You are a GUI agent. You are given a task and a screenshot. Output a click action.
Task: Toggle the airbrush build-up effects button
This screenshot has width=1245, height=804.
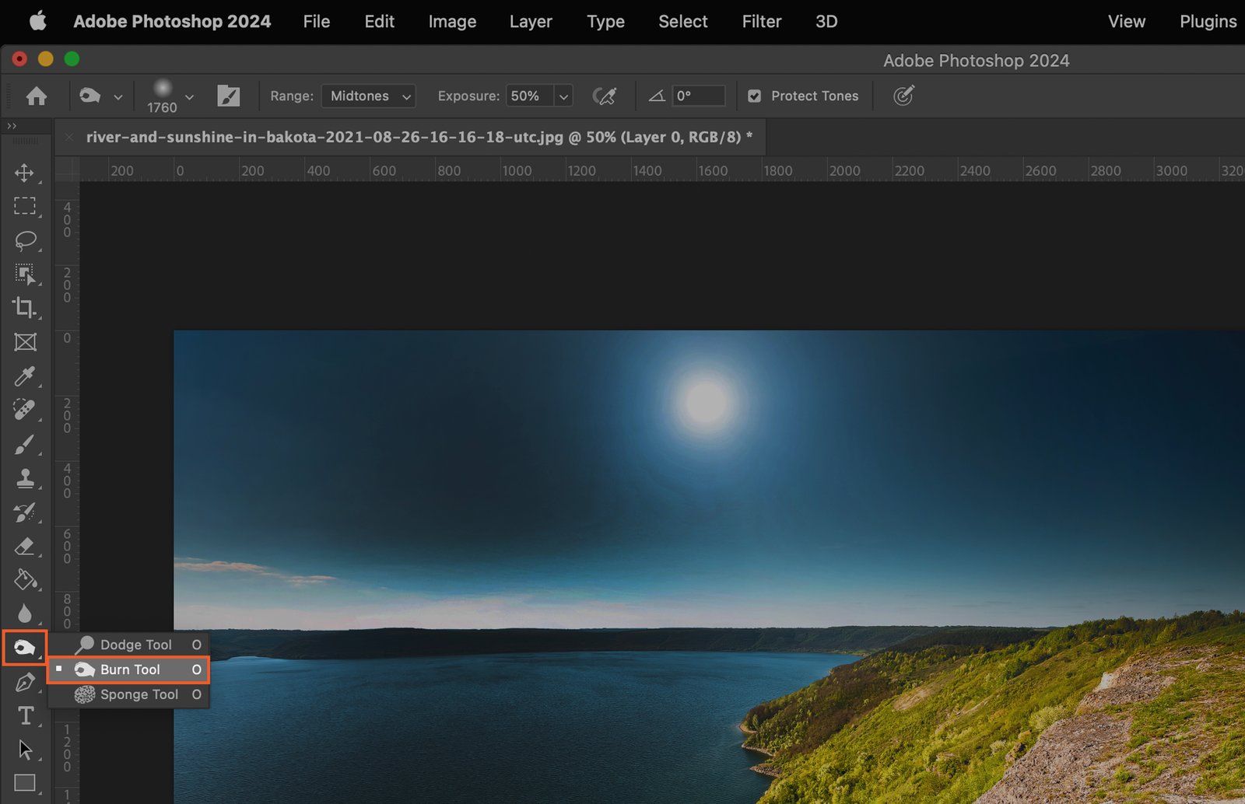(604, 96)
